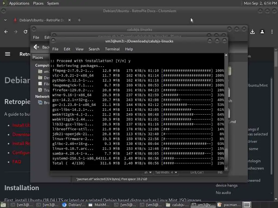Close the RetroPie Docs browser tab
Viewport: 278px width, 208px height.
(69, 20)
